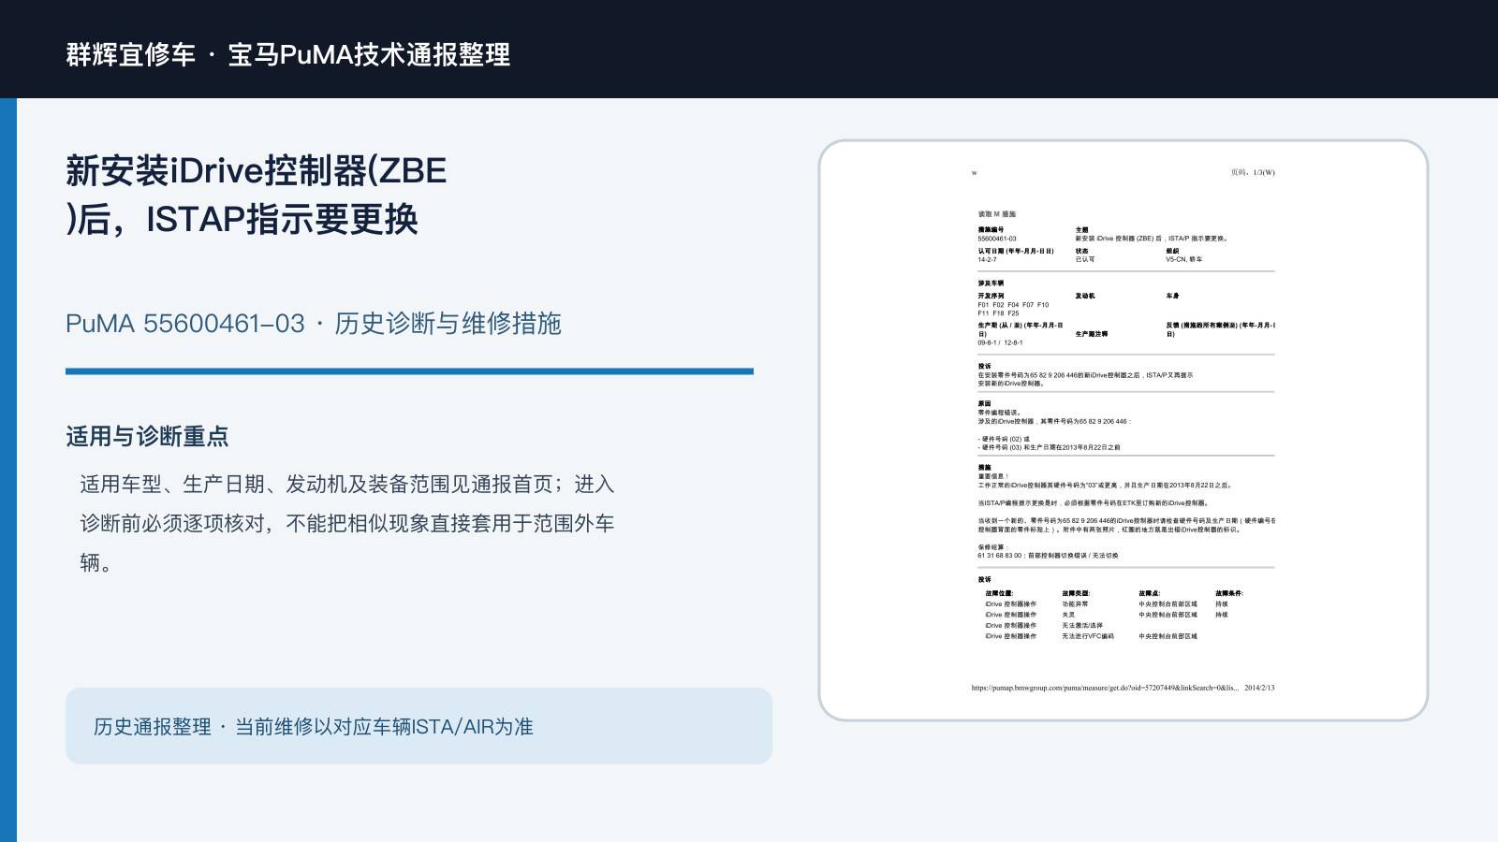Screen dimensions: 1498x842
Task: Click the 措施 section heading in the document
Action: click(x=984, y=467)
